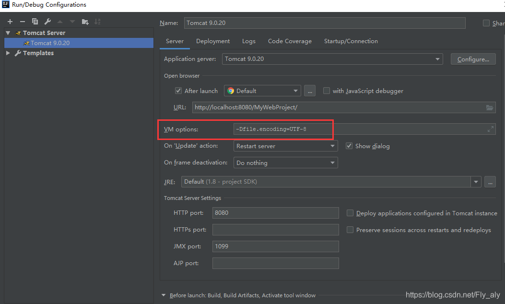This screenshot has width=505, height=304.
Task: Click the Name input field
Action: tap(325, 23)
